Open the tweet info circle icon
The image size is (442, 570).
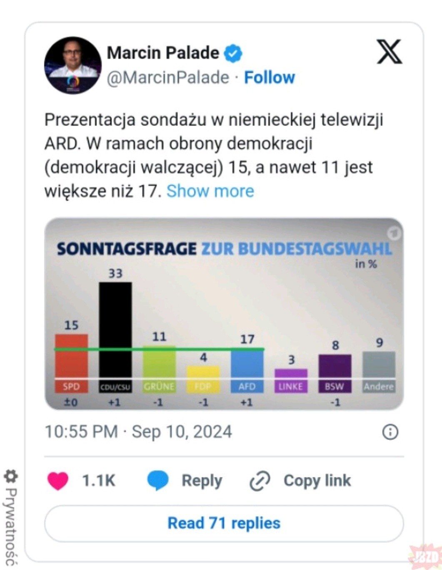pos(390,432)
